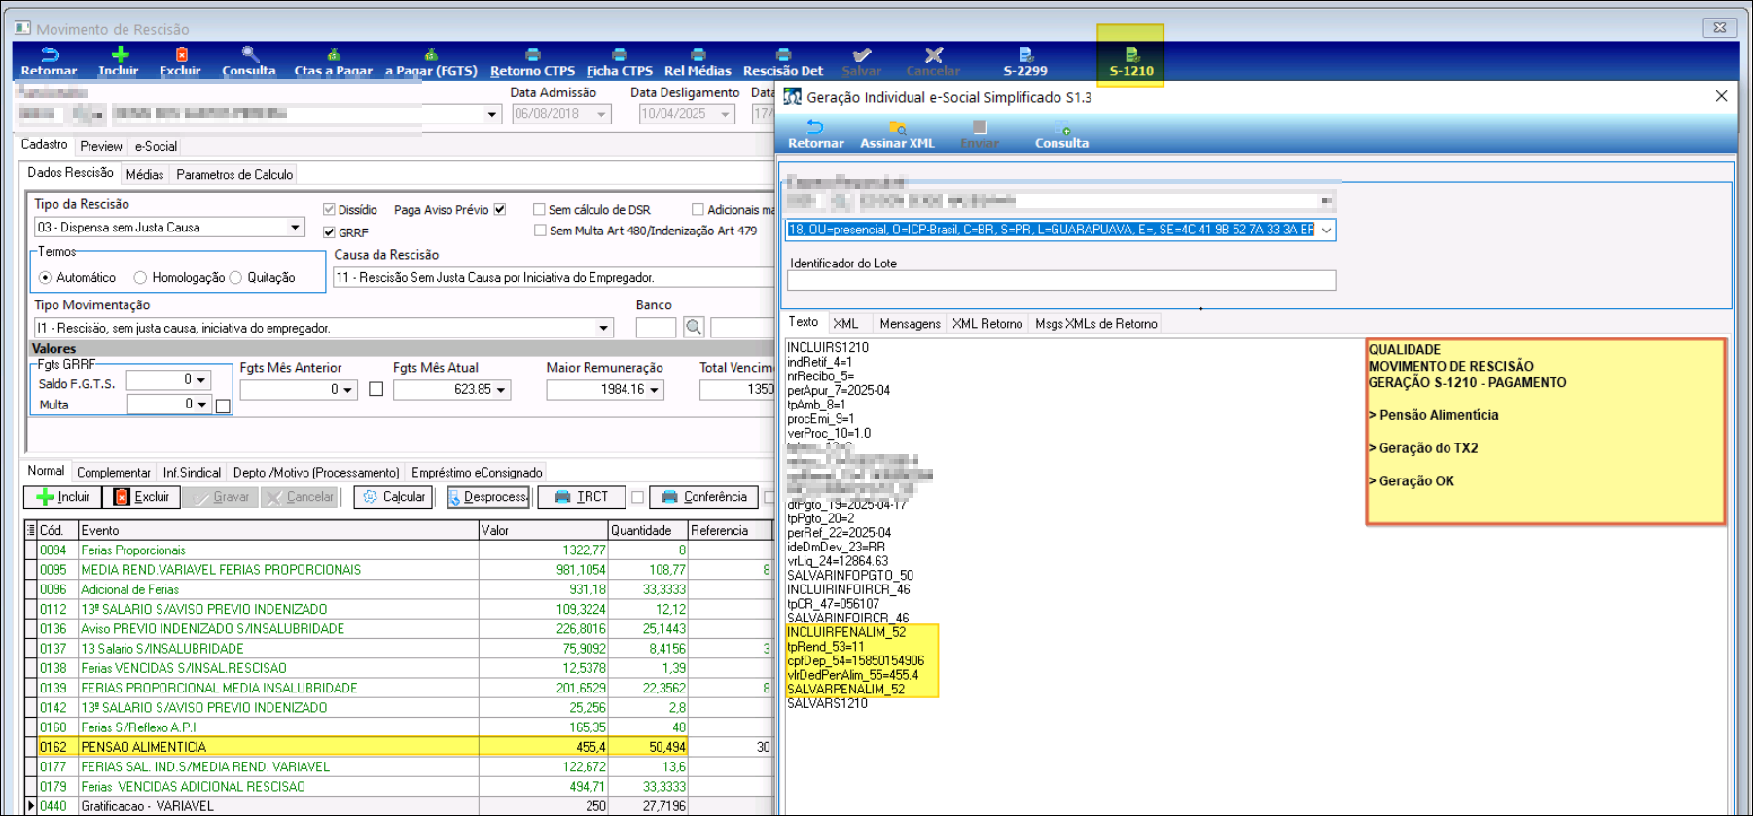Viewport: 1753px width, 816px height.
Task: Click Assinar XML in e-Social dialog
Action: point(896,134)
